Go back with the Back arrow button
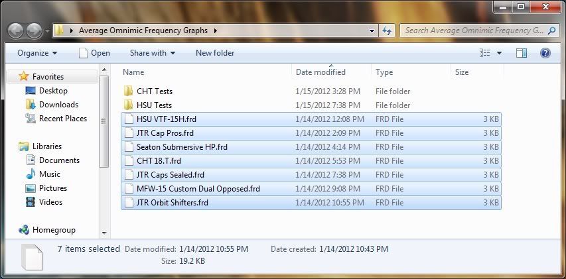 (x=15, y=31)
